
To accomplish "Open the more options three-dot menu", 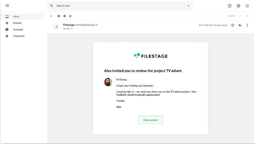I will 247,25.
